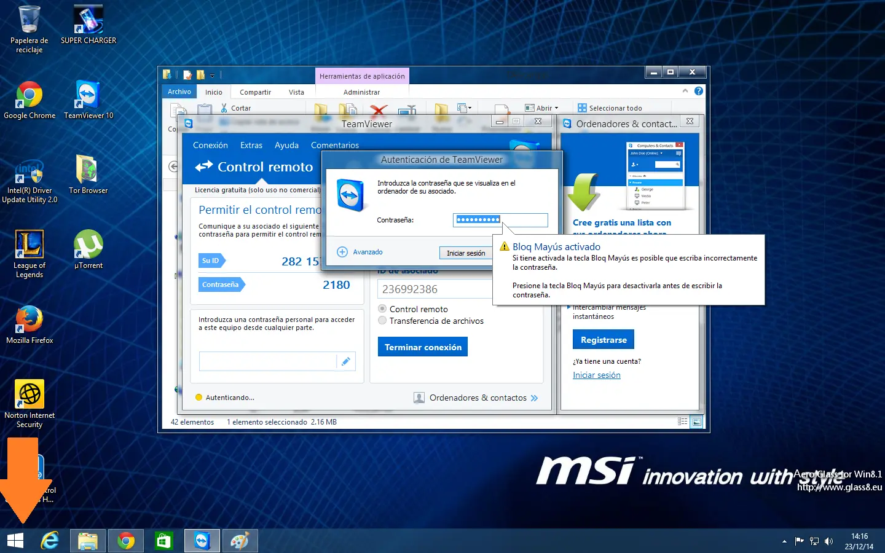Switch to the Compartir ribbon tab
Viewport: 885px width, 553px height.
click(x=255, y=92)
